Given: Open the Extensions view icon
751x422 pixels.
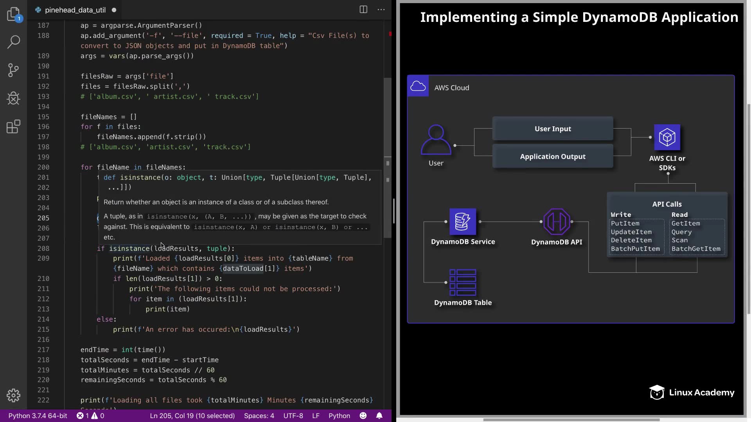Looking at the screenshot, I should 13,127.
